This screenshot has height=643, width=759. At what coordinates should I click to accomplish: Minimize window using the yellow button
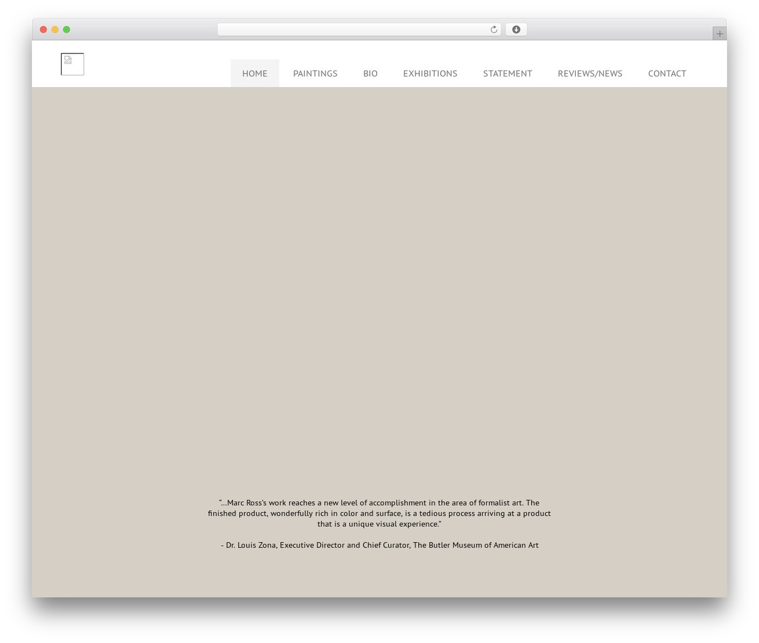click(55, 30)
